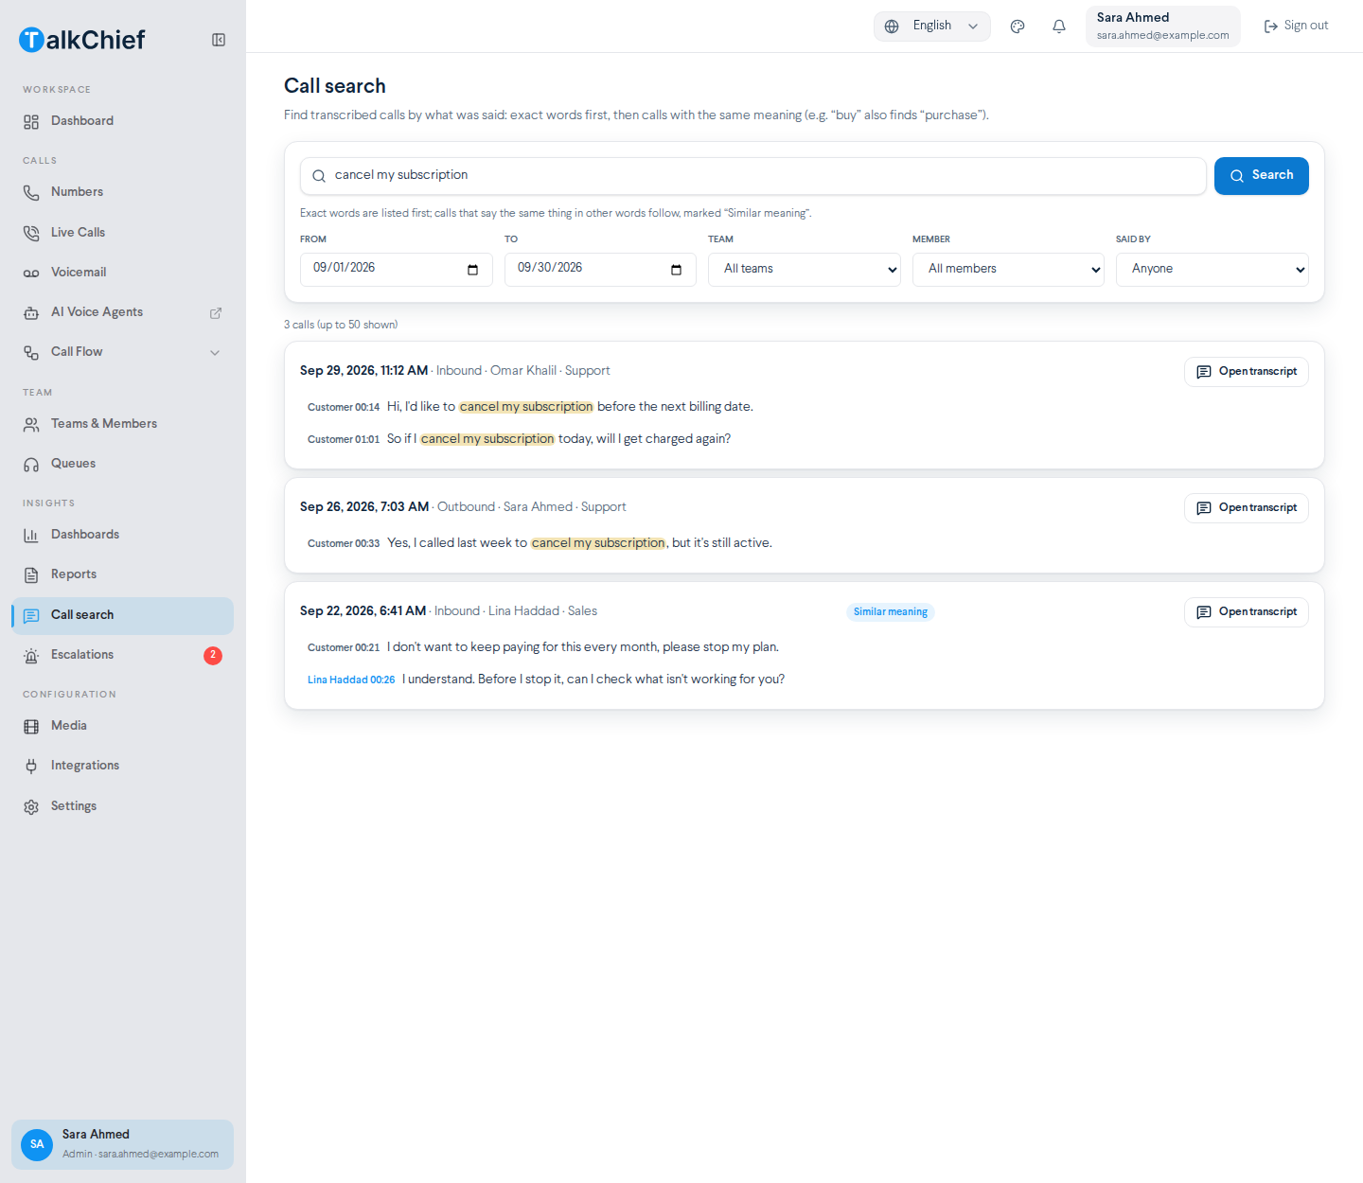This screenshot has width=1363, height=1183.
Task: Open the From date calendar picker
Action: click(472, 270)
